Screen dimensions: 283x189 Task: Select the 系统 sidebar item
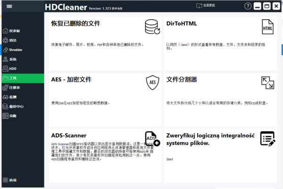[23, 59]
